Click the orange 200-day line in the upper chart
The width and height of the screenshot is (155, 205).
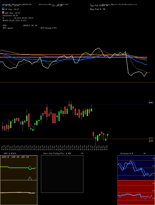tap(73, 55)
